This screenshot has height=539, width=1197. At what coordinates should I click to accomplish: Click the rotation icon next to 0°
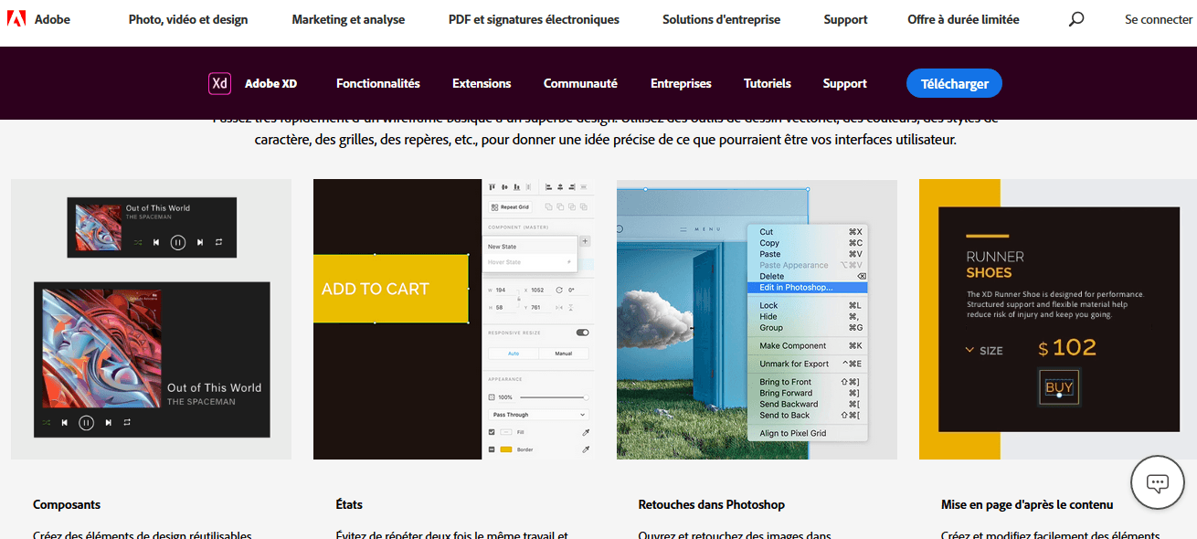pyautogui.click(x=557, y=290)
